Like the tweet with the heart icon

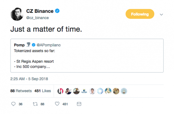[x=57, y=104]
